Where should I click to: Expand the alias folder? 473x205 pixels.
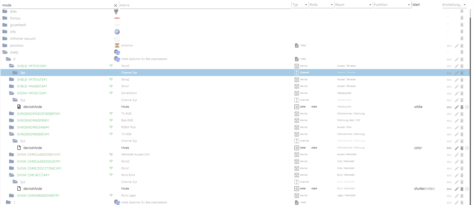click(5, 11)
